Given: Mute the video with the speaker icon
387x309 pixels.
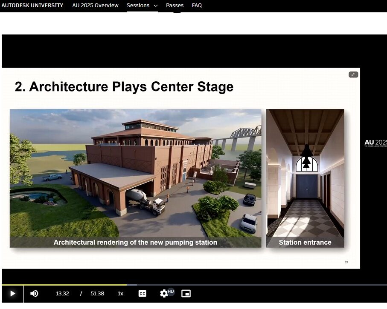Looking at the screenshot, I should pos(35,293).
